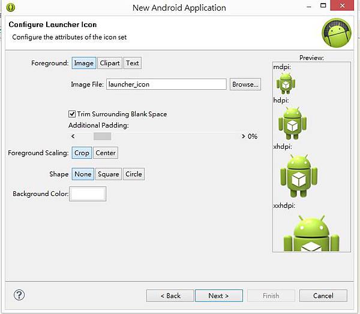Click the Additional Padding slider thumb
Viewport: 360px width, 314px height.
[x=102, y=136]
